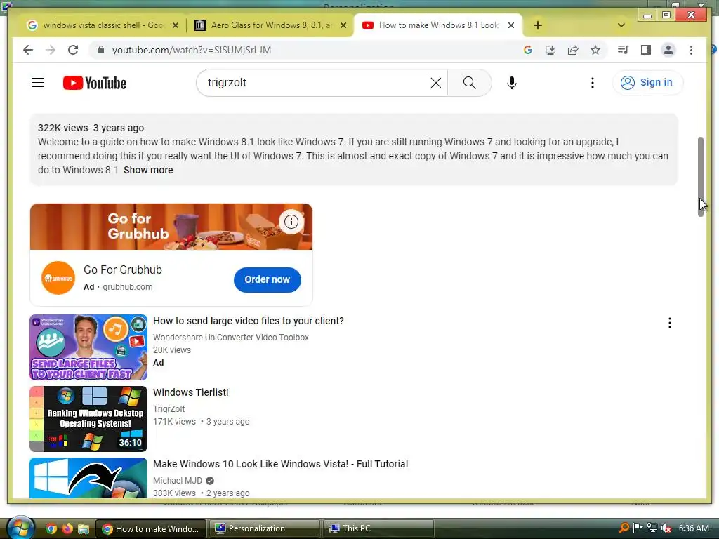Screen dimensions: 719x539
Task: Click the Windows 10 Vista tutorial thumbnail
Action: (88, 477)
